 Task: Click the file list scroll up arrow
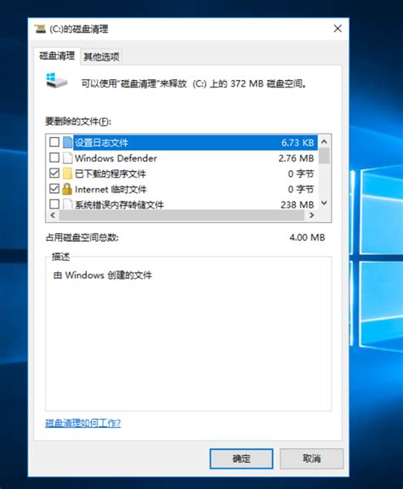(x=324, y=142)
